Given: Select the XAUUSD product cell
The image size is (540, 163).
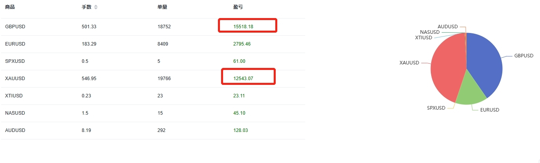Looking at the screenshot, I should [x=15, y=79].
